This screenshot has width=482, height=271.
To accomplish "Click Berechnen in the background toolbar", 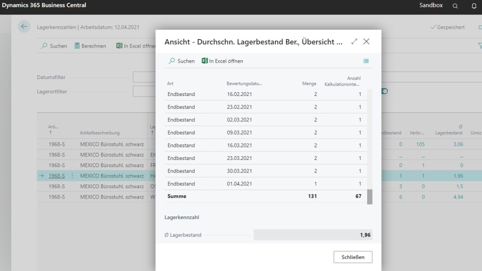I will pyautogui.click(x=90, y=46).
